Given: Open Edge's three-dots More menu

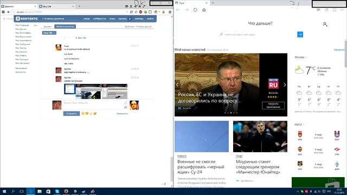Looking at the screenshot, I should pyautogui.click(x=343, y=10).
